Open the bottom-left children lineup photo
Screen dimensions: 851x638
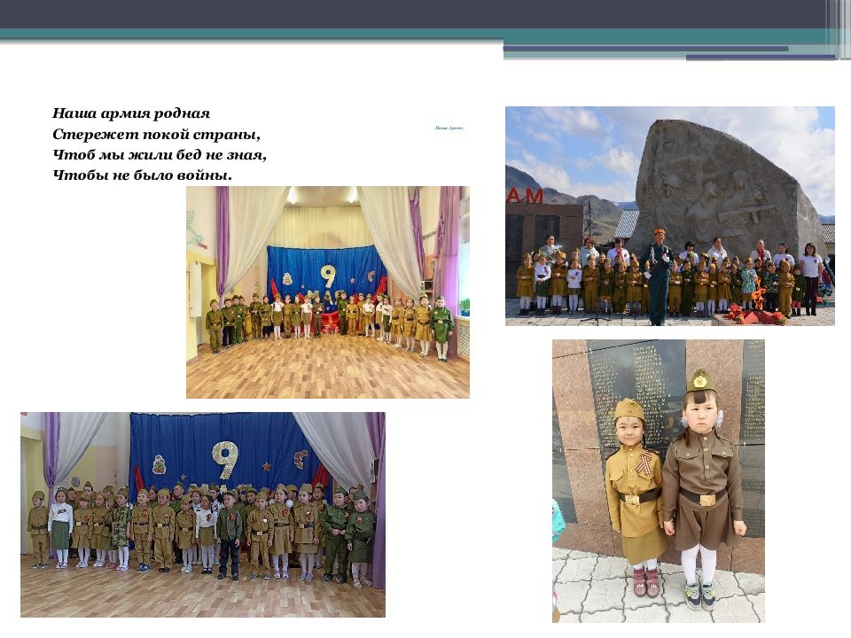coord(202,514)
